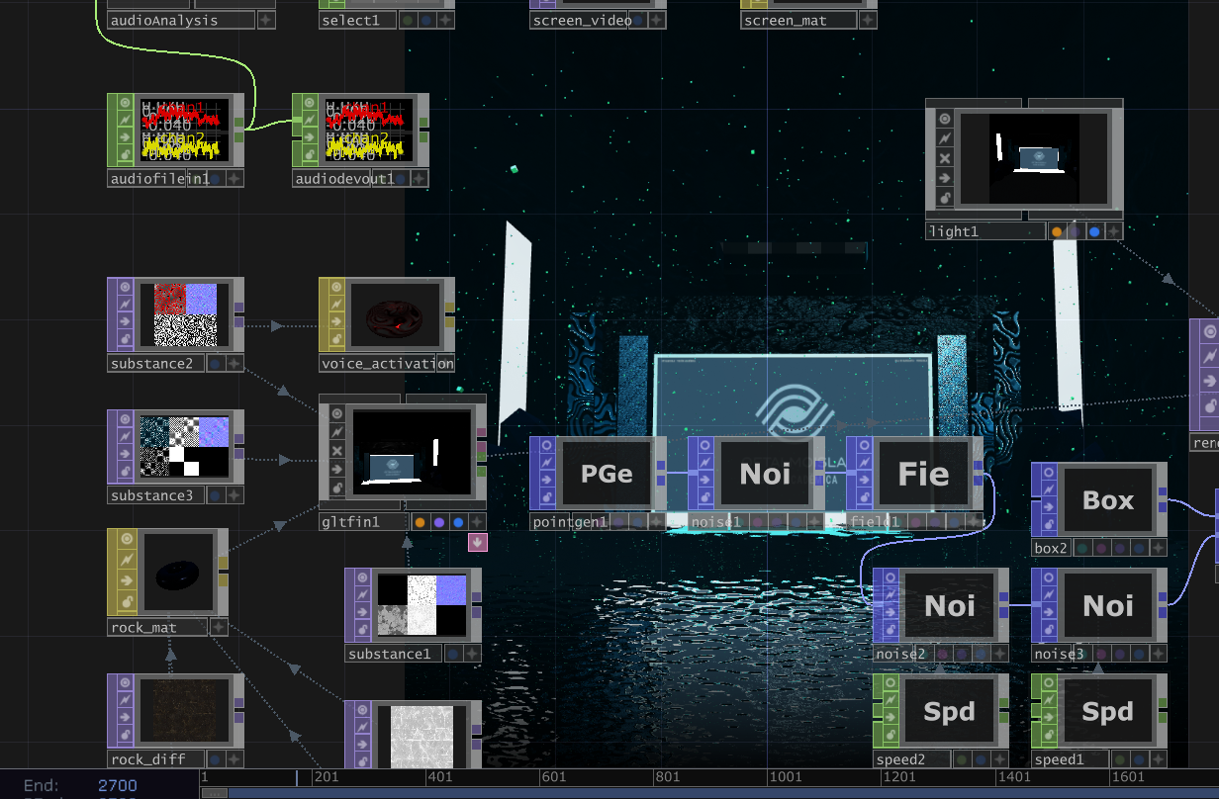Click the star icon under substance3
Viewport: 1219px width, 799px height.
click(234, 495)
